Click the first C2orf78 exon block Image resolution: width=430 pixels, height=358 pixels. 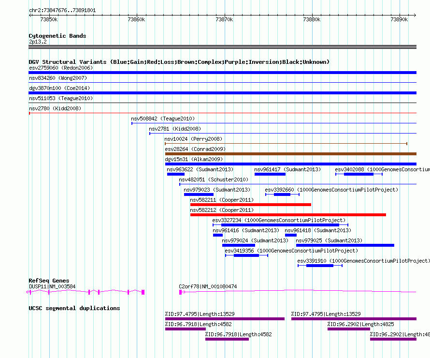click(180, 292)
